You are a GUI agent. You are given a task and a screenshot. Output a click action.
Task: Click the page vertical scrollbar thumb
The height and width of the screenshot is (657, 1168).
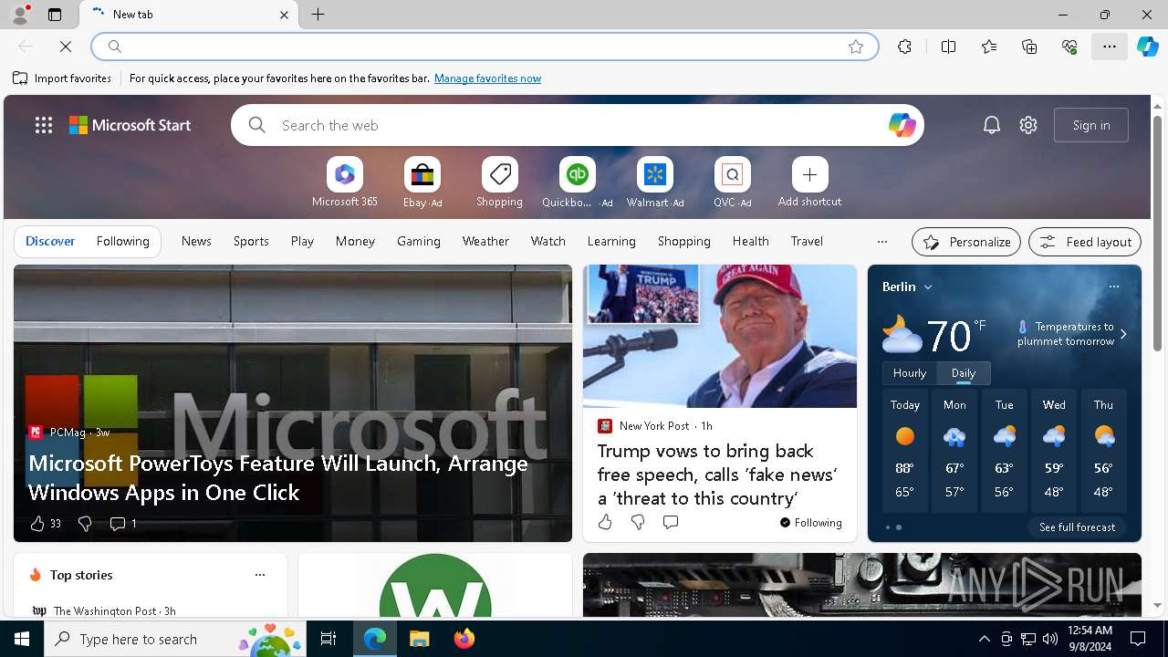point(1157,233)
